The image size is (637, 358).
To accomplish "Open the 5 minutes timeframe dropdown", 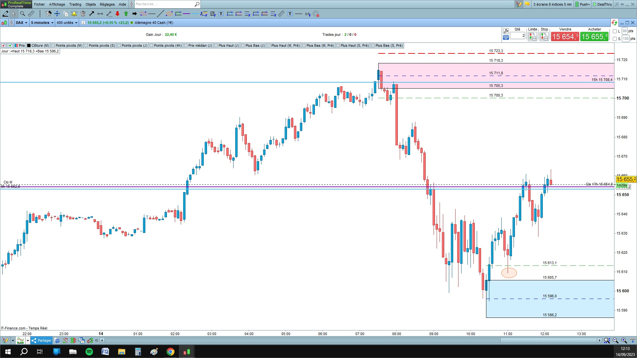I will 42,23.
